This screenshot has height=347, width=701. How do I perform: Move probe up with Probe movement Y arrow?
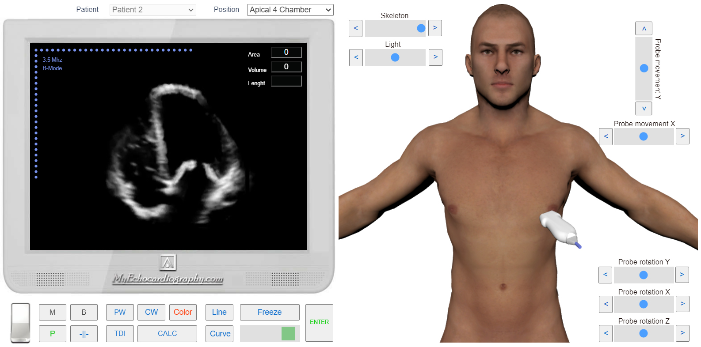pos(644,28)
